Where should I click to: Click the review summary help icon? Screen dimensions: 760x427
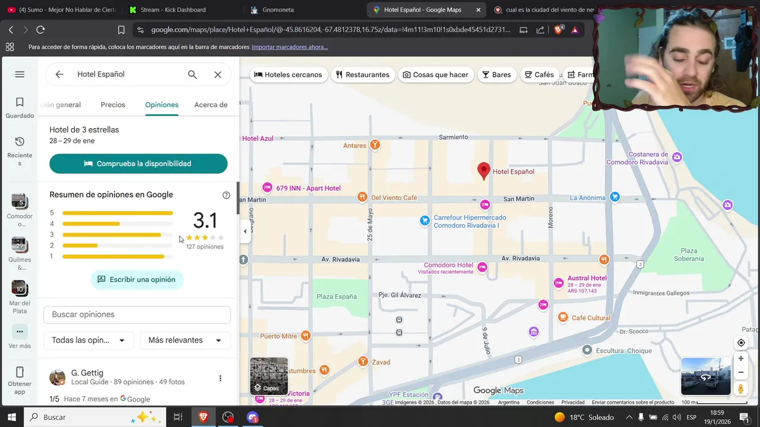(x=226, y=195)
